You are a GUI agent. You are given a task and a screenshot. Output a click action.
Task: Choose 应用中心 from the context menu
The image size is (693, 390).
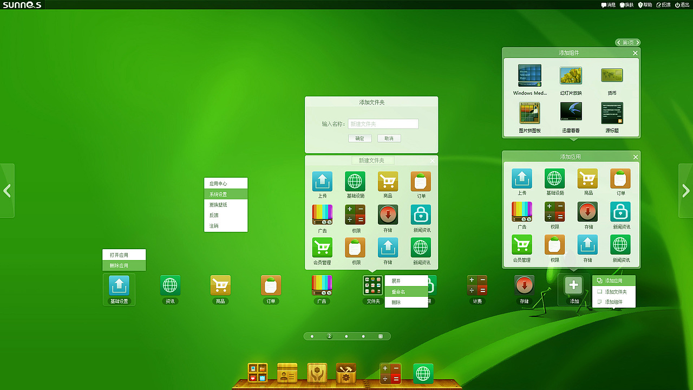click(226, 184)
